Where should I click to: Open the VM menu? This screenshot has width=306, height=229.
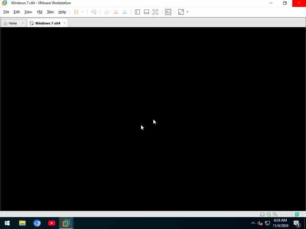[39, 12]
